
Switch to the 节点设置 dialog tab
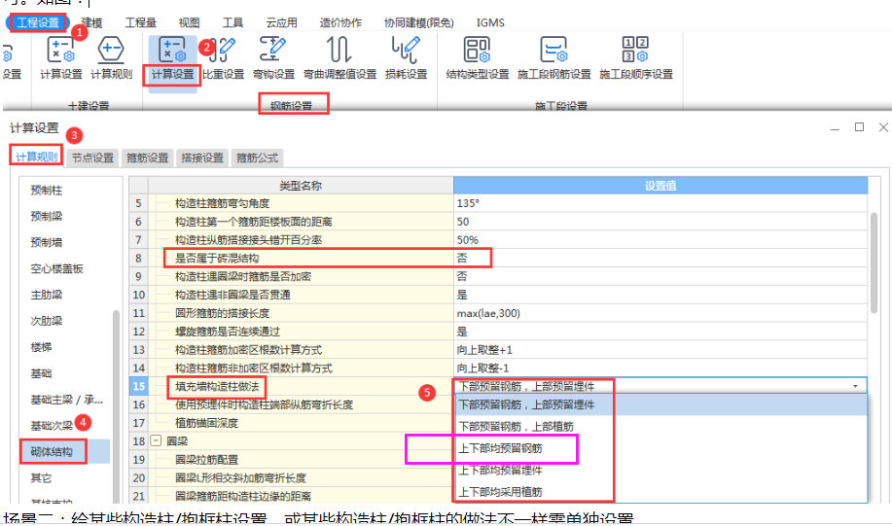tap(92, 158)
